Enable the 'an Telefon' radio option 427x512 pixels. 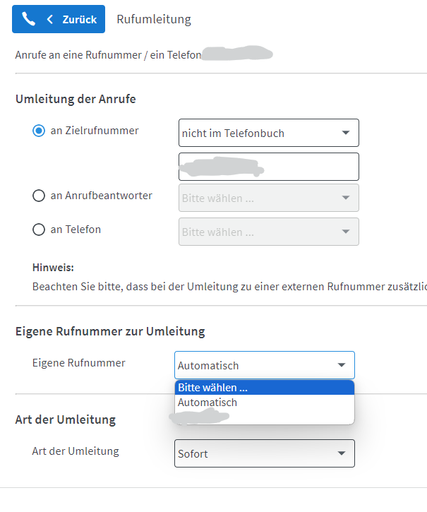[39, 230]
